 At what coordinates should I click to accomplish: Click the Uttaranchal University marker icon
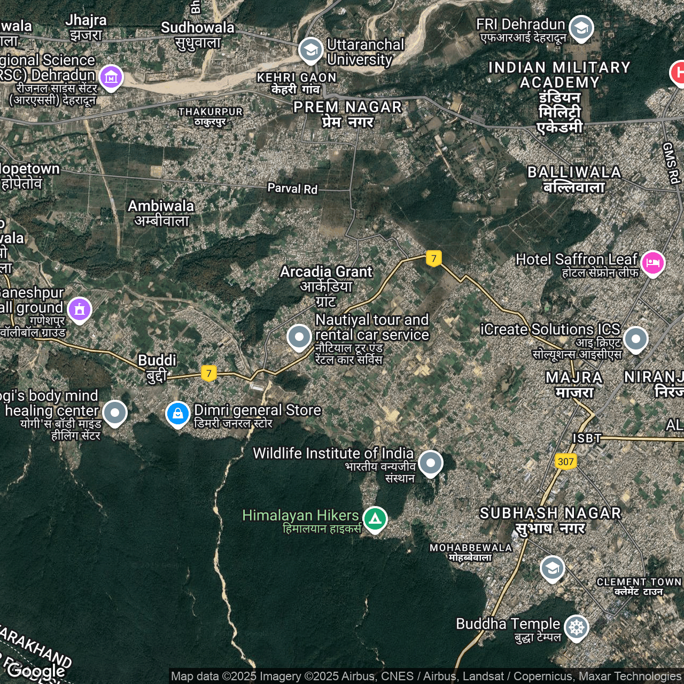[x=310, y=50]
